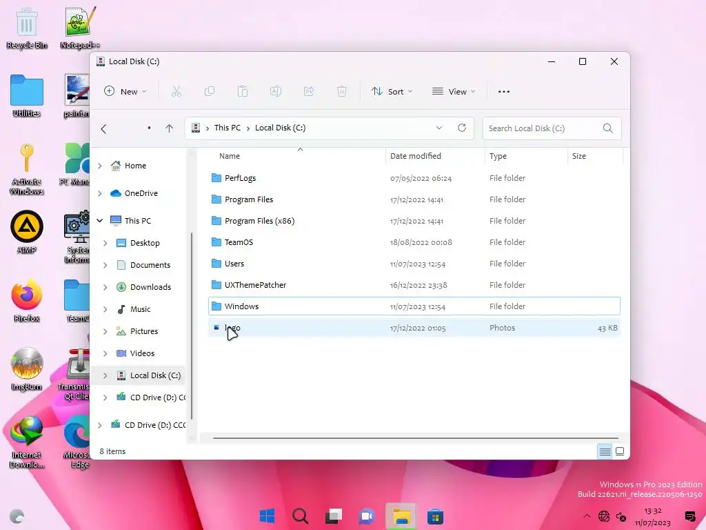Select the AIMP desktop icon
This screenshot has height=530, width=706.
click(27, 232)
